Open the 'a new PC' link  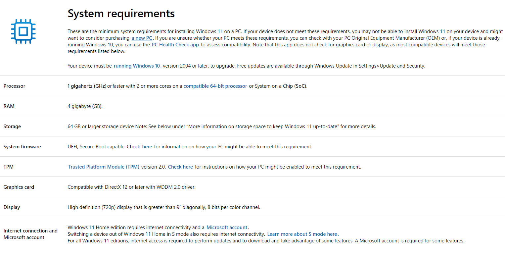(142, 38)
